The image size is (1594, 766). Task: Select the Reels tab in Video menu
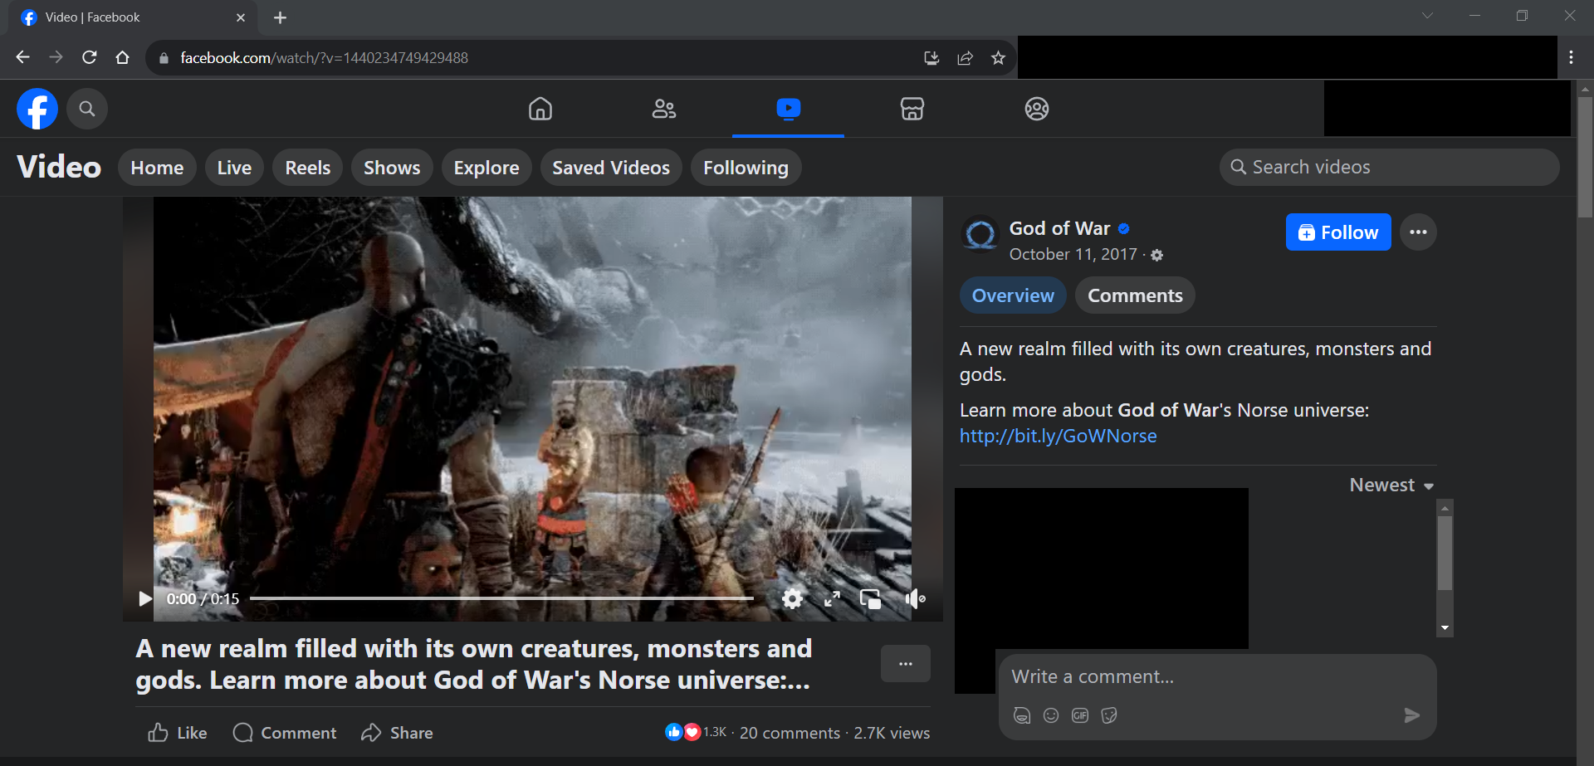[x=307, y=168]
